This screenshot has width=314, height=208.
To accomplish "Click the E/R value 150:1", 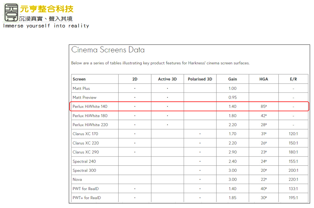I will [293, 143].
